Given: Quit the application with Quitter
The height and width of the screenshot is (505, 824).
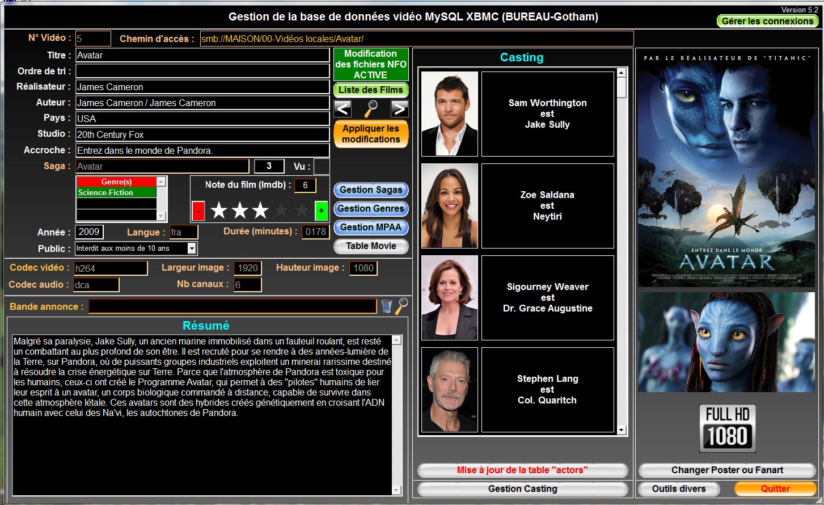Looking at the screenshot, I should tap(775, 489).
